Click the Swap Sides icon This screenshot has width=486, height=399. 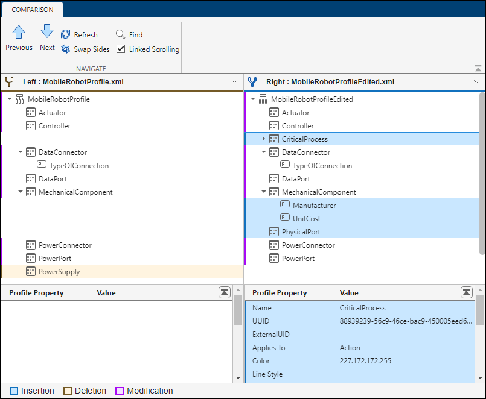pos(65,49)
